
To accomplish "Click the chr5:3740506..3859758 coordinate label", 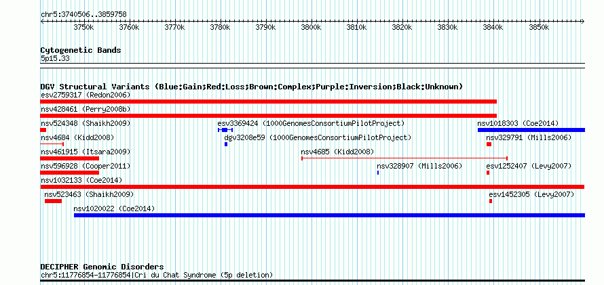I will pos(83,15).
